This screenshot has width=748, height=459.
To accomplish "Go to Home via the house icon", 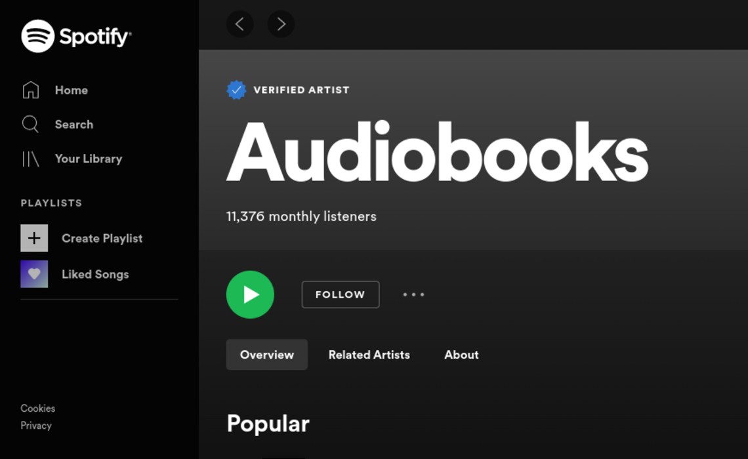I will pos(31,90).
